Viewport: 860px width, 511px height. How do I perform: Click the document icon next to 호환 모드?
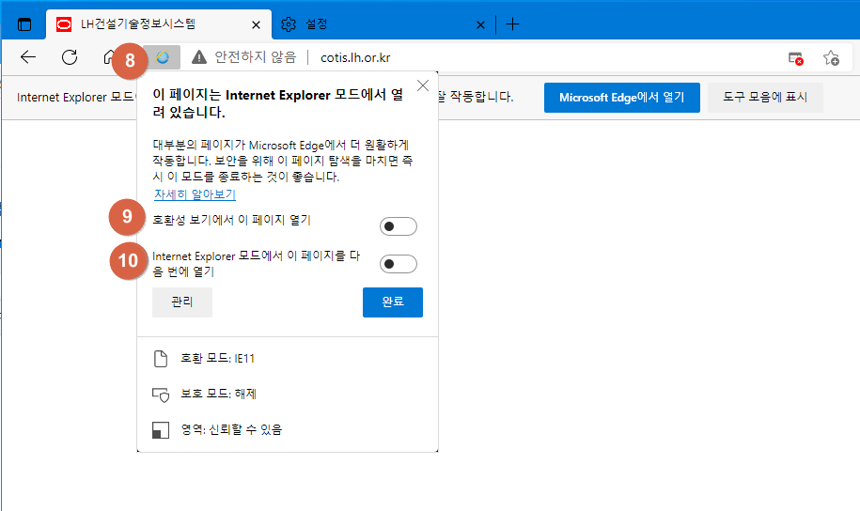pos(161,359)
